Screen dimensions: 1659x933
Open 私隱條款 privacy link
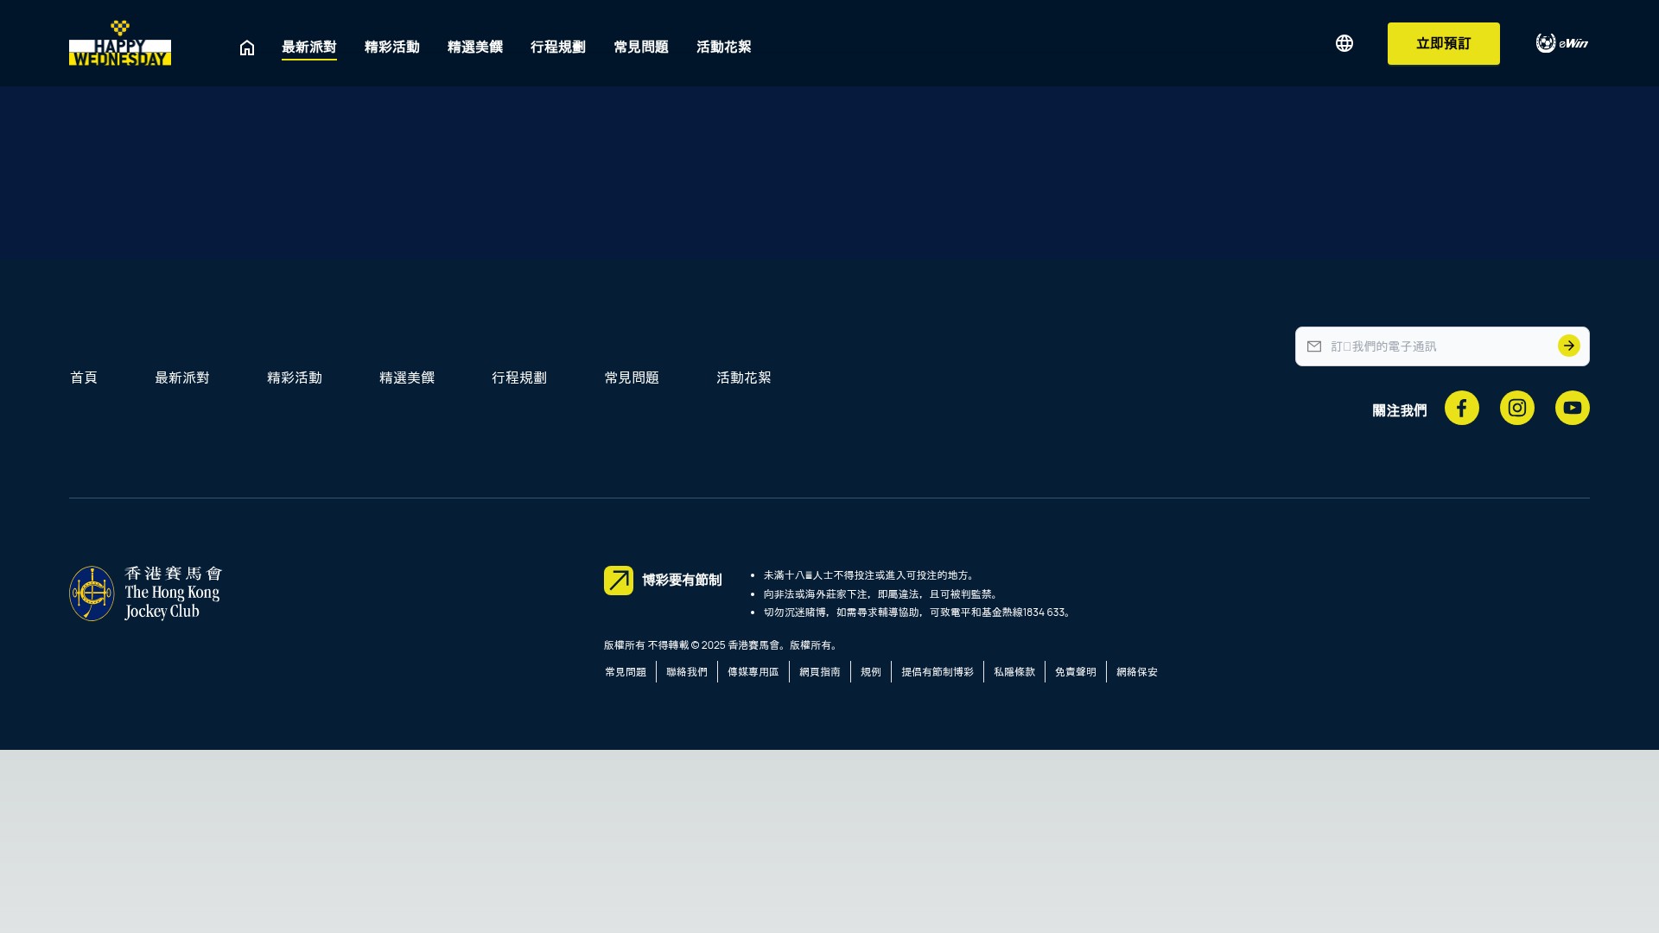[x=1014, y=672]
